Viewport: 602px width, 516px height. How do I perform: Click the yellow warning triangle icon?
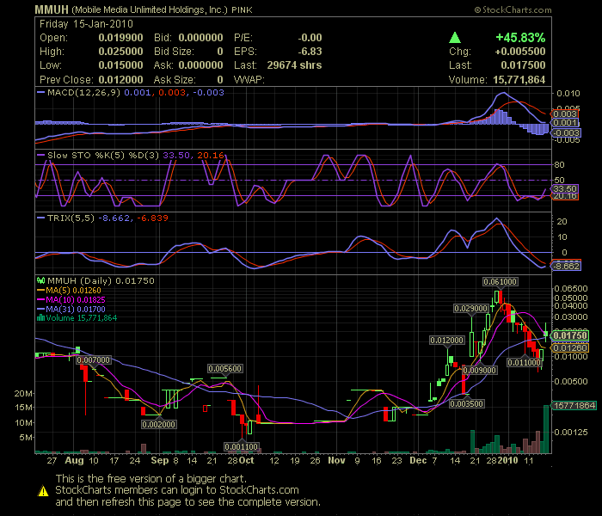click(x=41, y=491)
